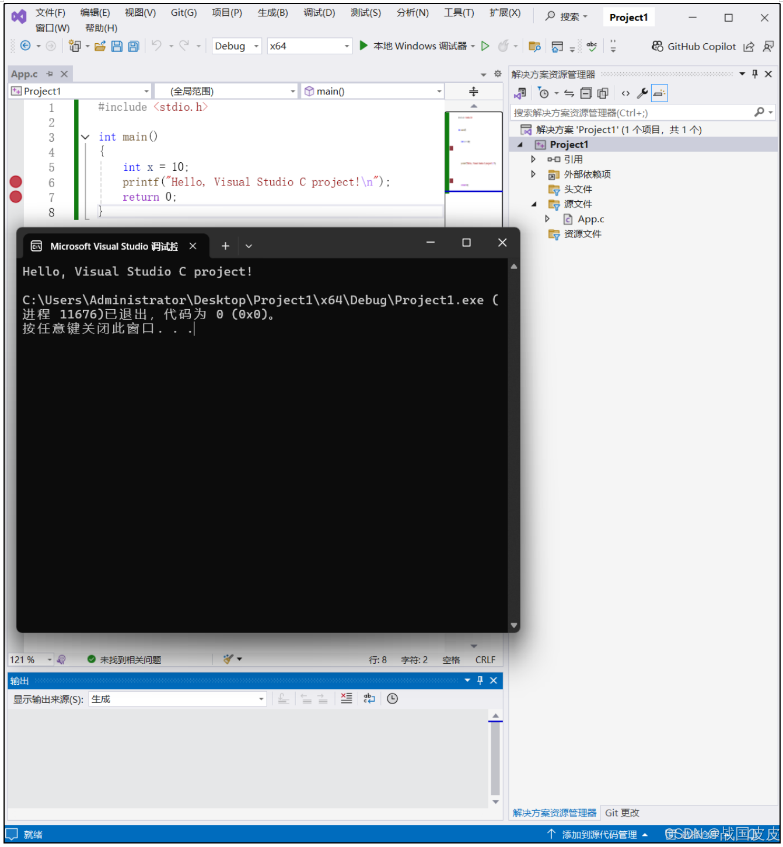Open the main() member dropdown

372,91
